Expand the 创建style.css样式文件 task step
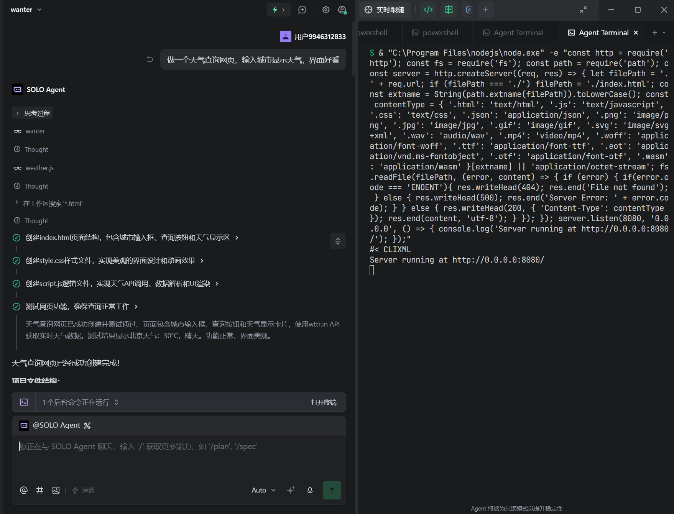 pyautogui.click(x=115, y=261)
